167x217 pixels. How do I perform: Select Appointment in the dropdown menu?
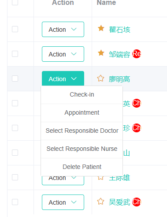(82, 113)
